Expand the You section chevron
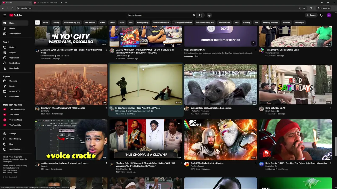 (9, 42)
